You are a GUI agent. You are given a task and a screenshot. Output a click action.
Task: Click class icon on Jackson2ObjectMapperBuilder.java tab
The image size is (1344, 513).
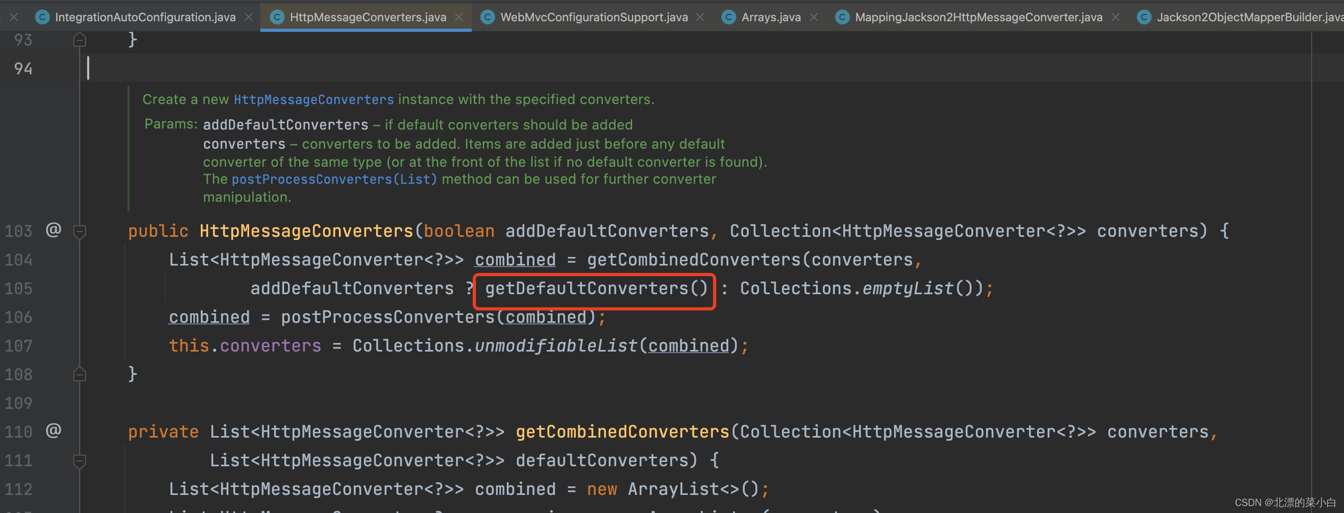[1144, 17]
